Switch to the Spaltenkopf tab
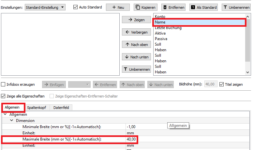The width and height of the screenshot is (253, 150). pyautogui.click(x=36, y=108)
